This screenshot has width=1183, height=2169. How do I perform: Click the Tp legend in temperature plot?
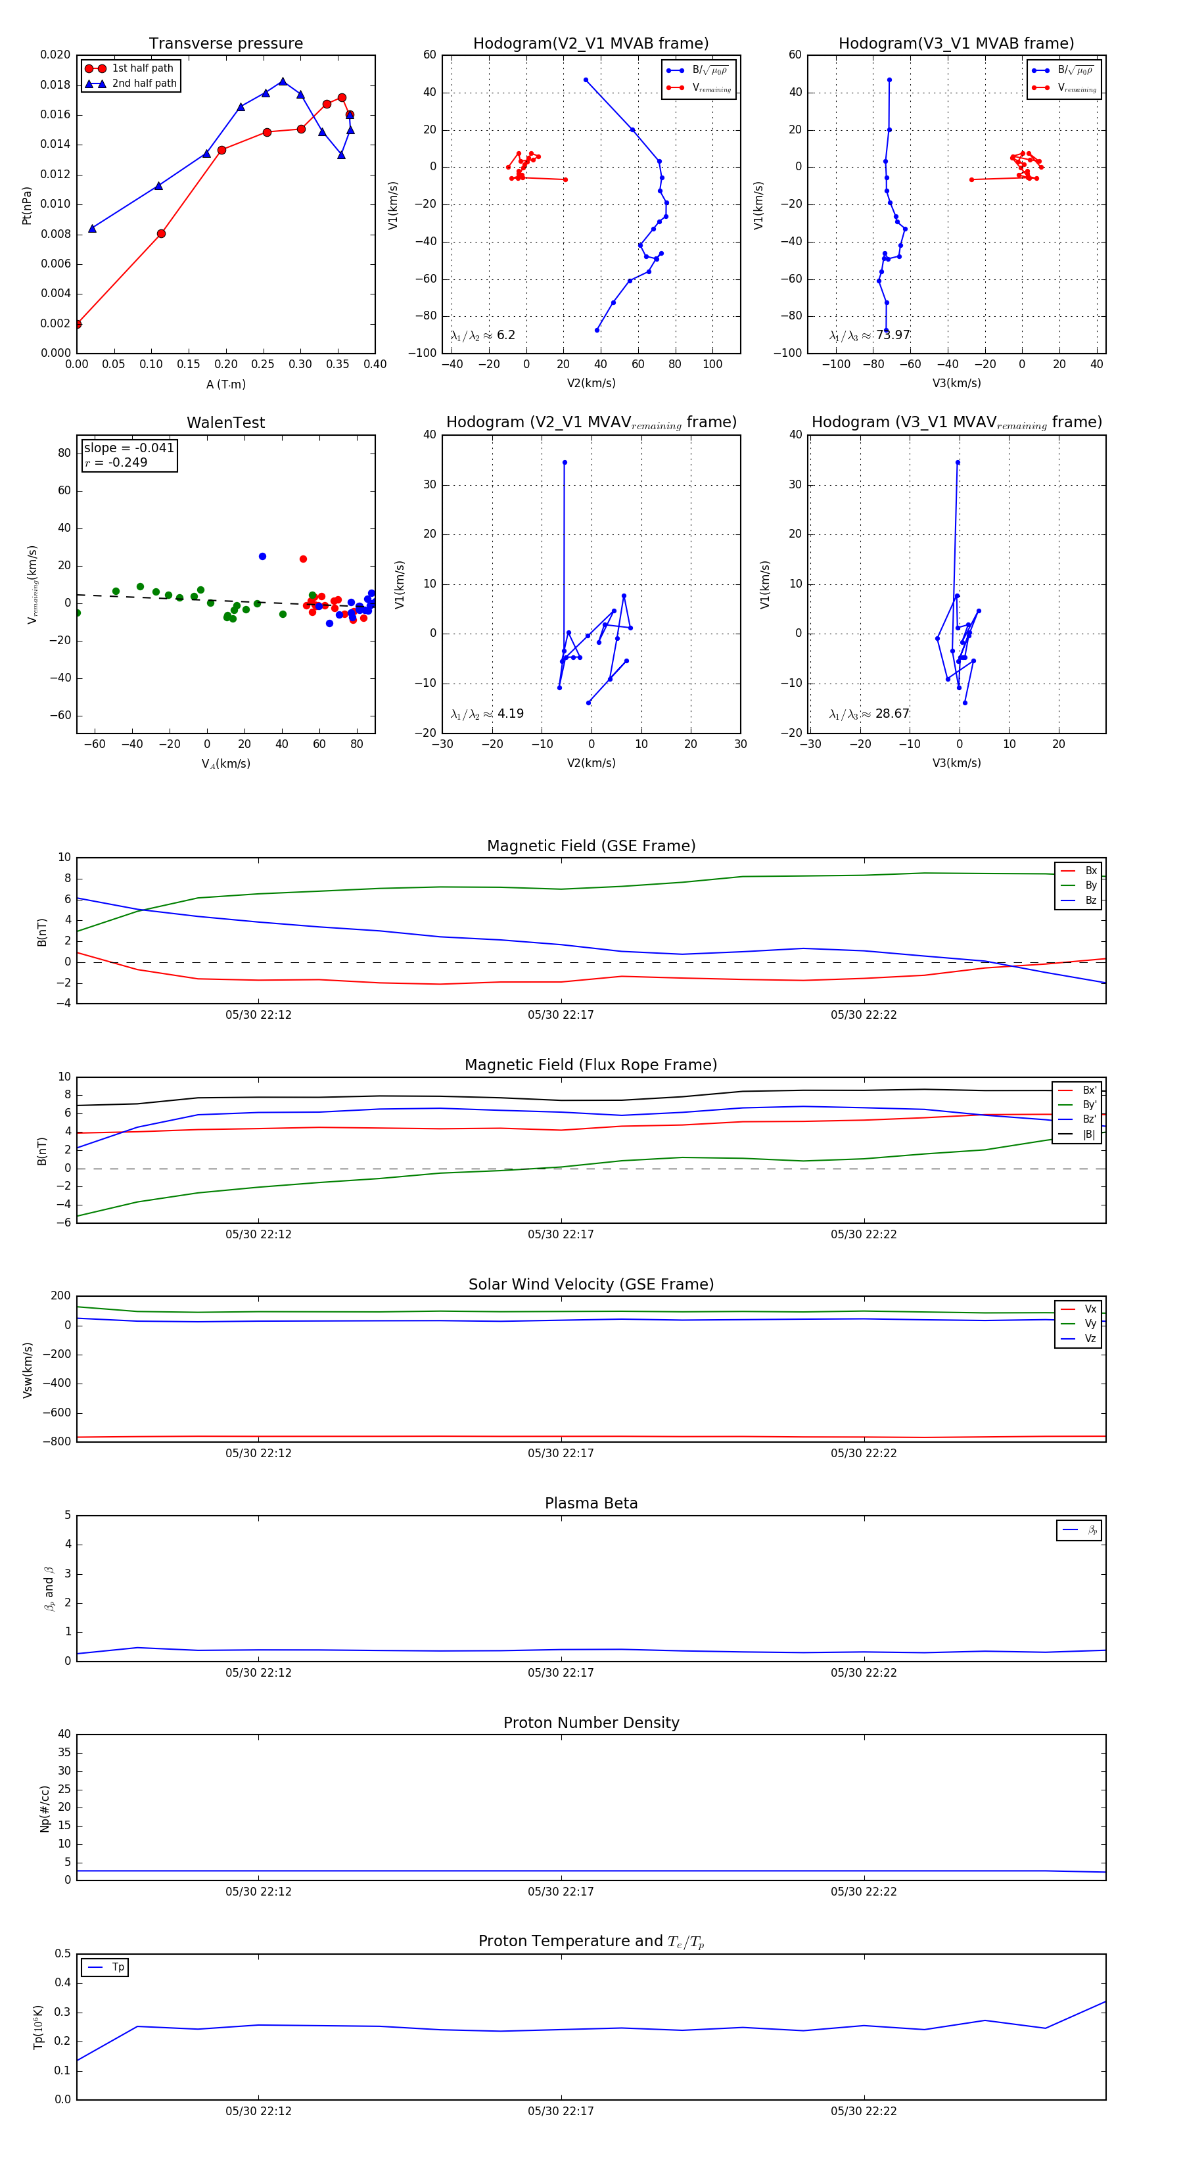pyautogui.click(x=105, y=1967)
